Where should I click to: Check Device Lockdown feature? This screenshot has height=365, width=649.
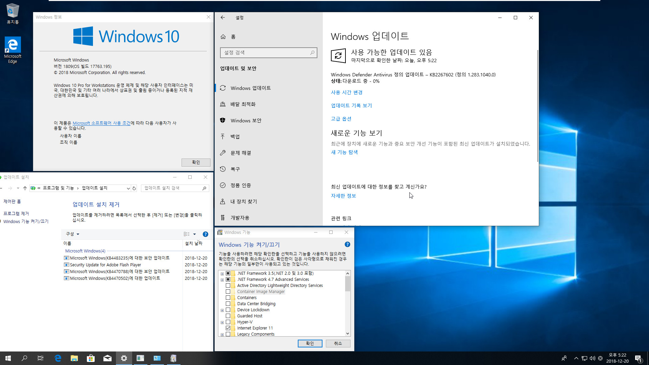[228, 310]
